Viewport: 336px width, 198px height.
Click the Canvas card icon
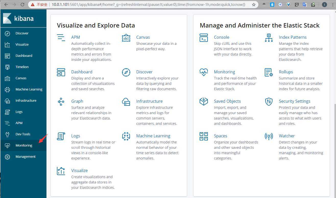point(126,38)
